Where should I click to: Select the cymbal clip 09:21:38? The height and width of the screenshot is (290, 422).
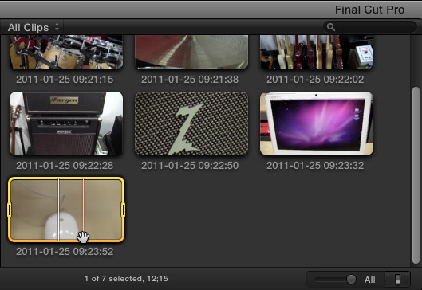(x=191, y=52)
